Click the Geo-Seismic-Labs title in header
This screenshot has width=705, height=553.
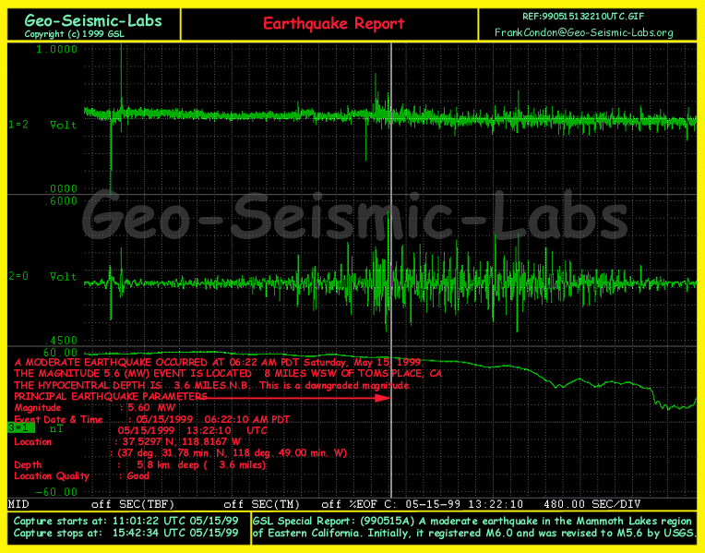93,20
